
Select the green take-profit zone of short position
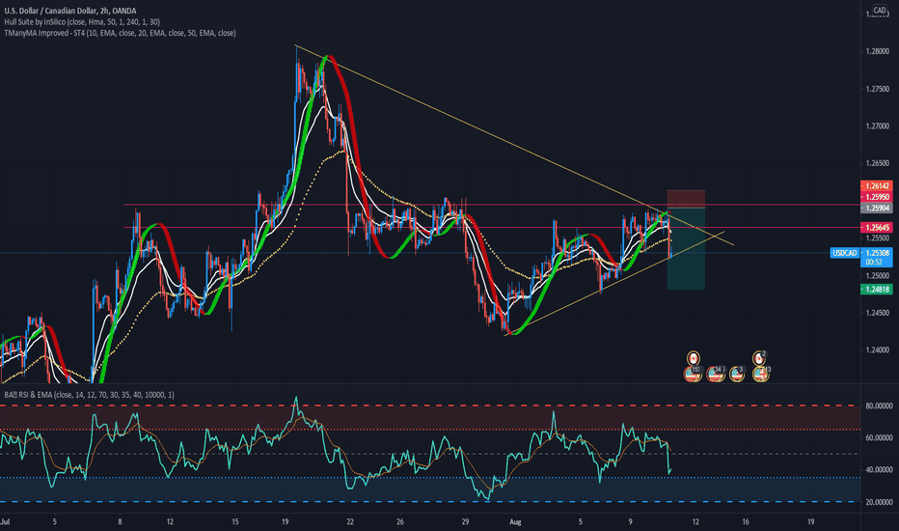[686, 248]
